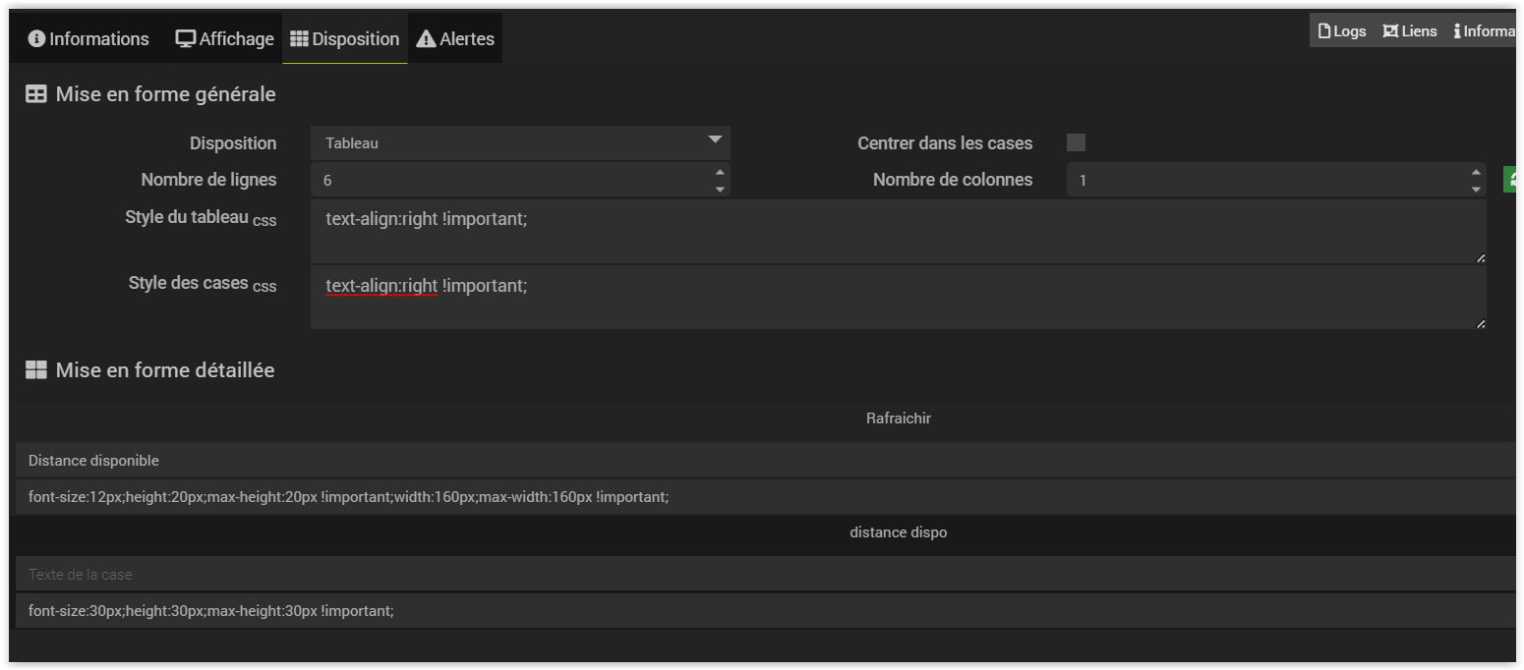Open the Disposition Tableau dropdown
The width and height of the screenshot is (1524, 670).
(x=519, y=142)
